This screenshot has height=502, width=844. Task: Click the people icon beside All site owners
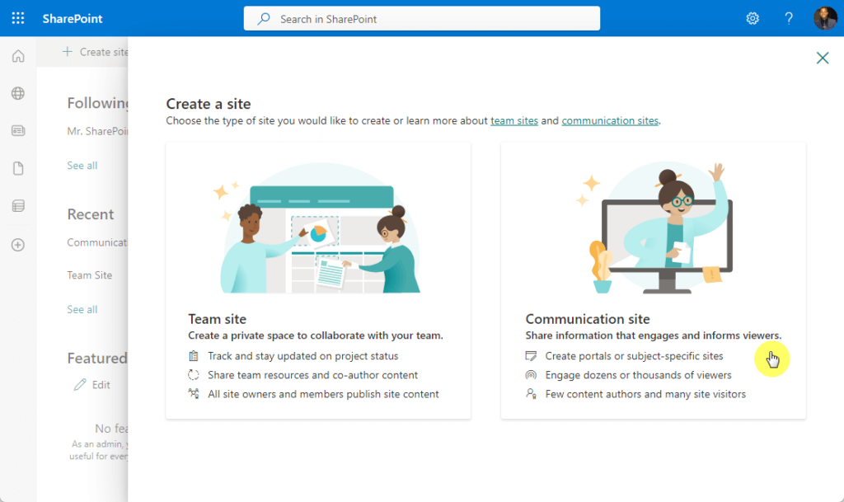click(x=194, y=393)
